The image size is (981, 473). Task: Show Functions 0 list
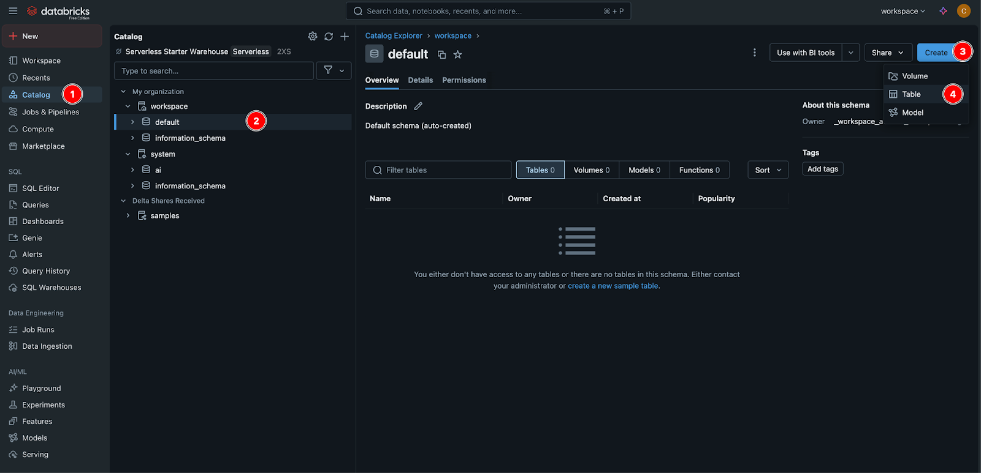pos(700,170)
